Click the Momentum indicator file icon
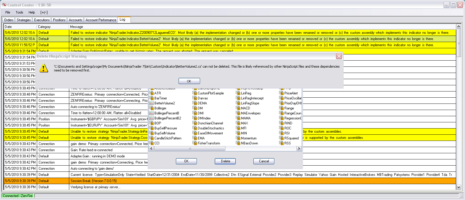 click(238, 138)
